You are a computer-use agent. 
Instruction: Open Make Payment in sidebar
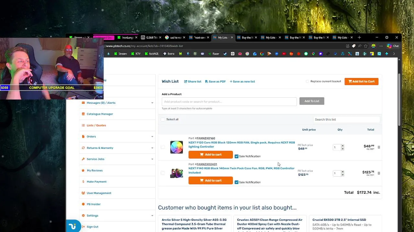click(x=96, y=182)
